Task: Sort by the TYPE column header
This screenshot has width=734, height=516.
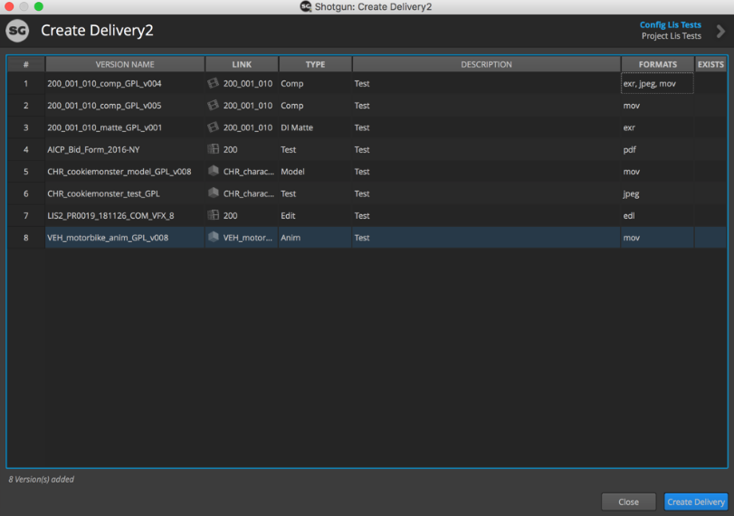Action: [315, 64]
